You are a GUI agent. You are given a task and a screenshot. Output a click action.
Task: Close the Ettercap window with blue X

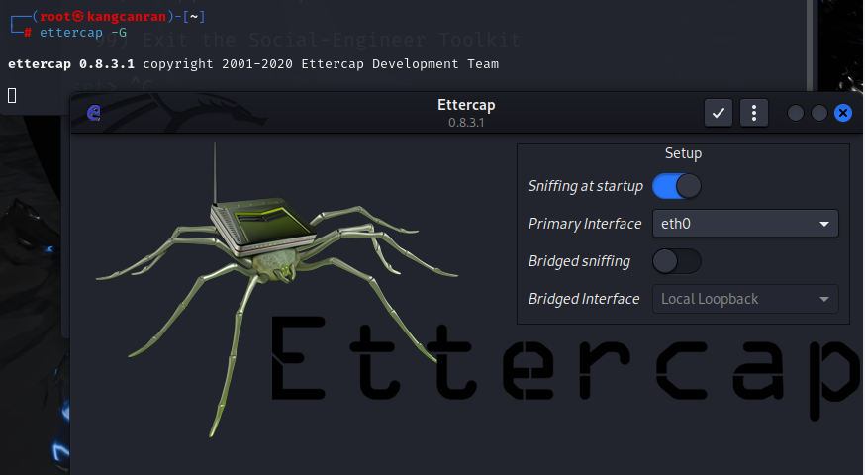843,113
